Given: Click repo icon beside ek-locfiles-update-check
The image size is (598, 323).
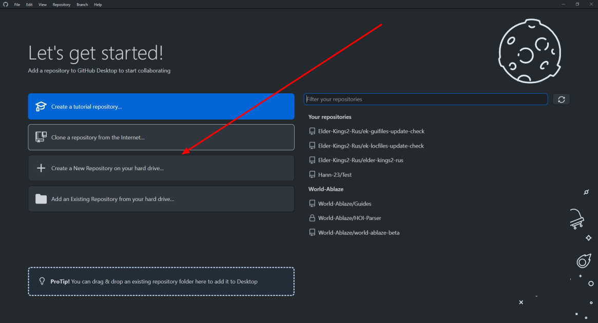Looking at the screenshot, I should coord(312,146).
